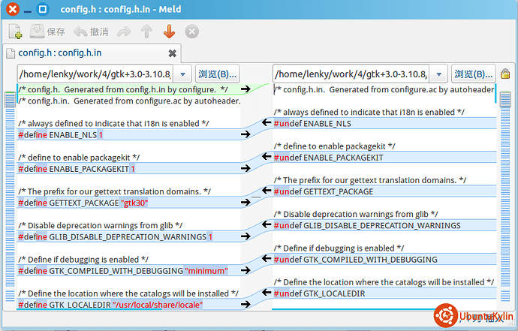Open the left file path dropdown
This screenshot has height=331, width=518.
coord(182,74)
